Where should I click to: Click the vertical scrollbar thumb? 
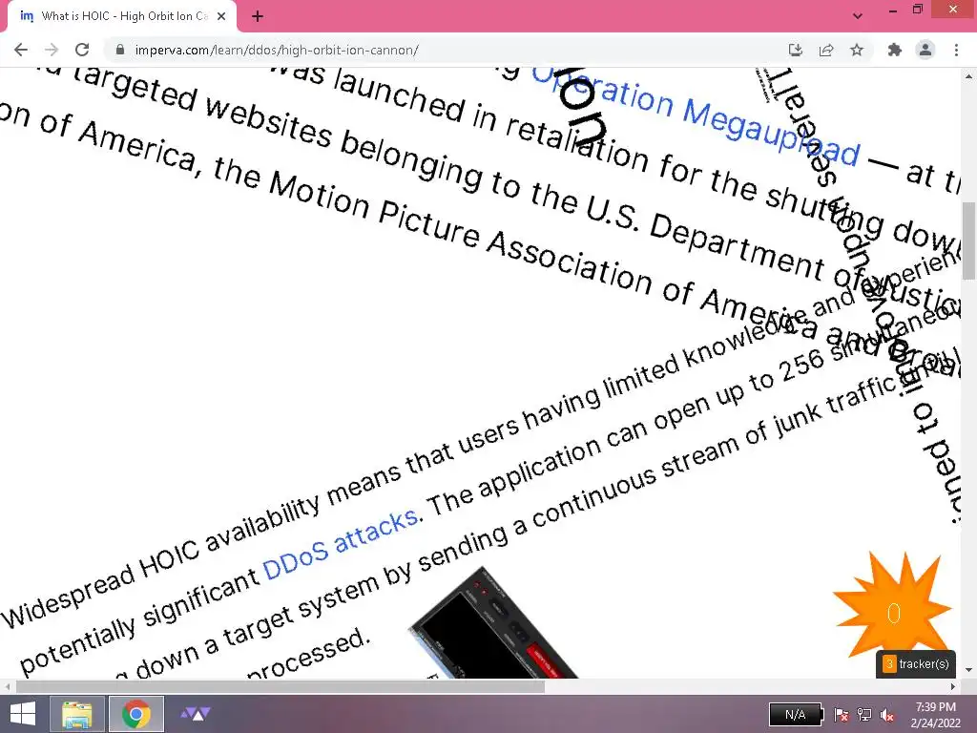tap(969, 241)
